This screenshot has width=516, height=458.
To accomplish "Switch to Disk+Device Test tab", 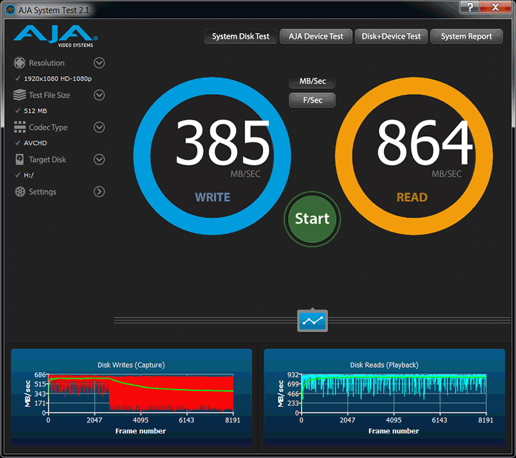I will click(392, 36).
